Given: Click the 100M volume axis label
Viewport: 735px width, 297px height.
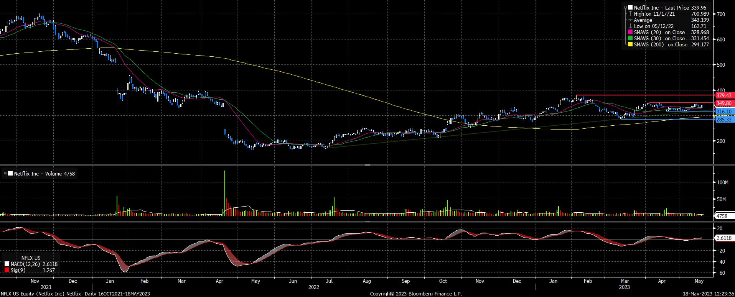Looking at the screenshot, I should [x=723, y=182].
